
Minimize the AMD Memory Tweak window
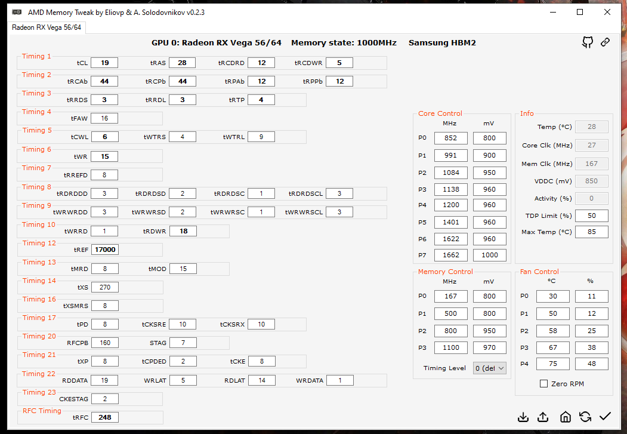tap(553, 12)
